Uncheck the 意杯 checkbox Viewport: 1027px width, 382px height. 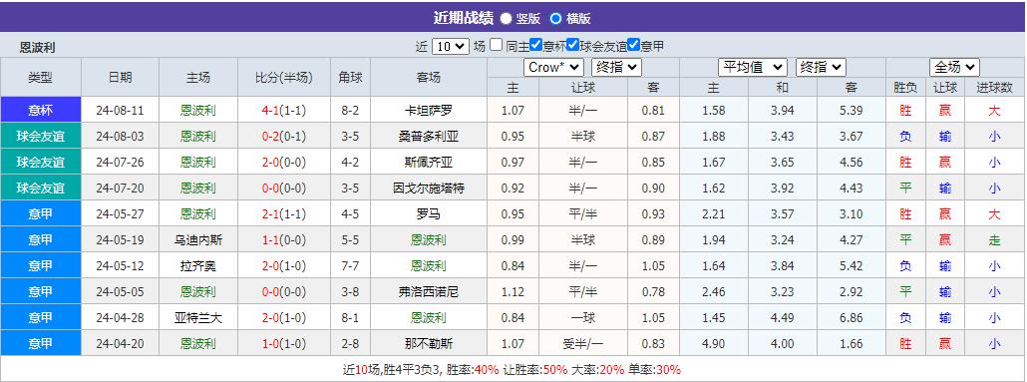point(535,45)
